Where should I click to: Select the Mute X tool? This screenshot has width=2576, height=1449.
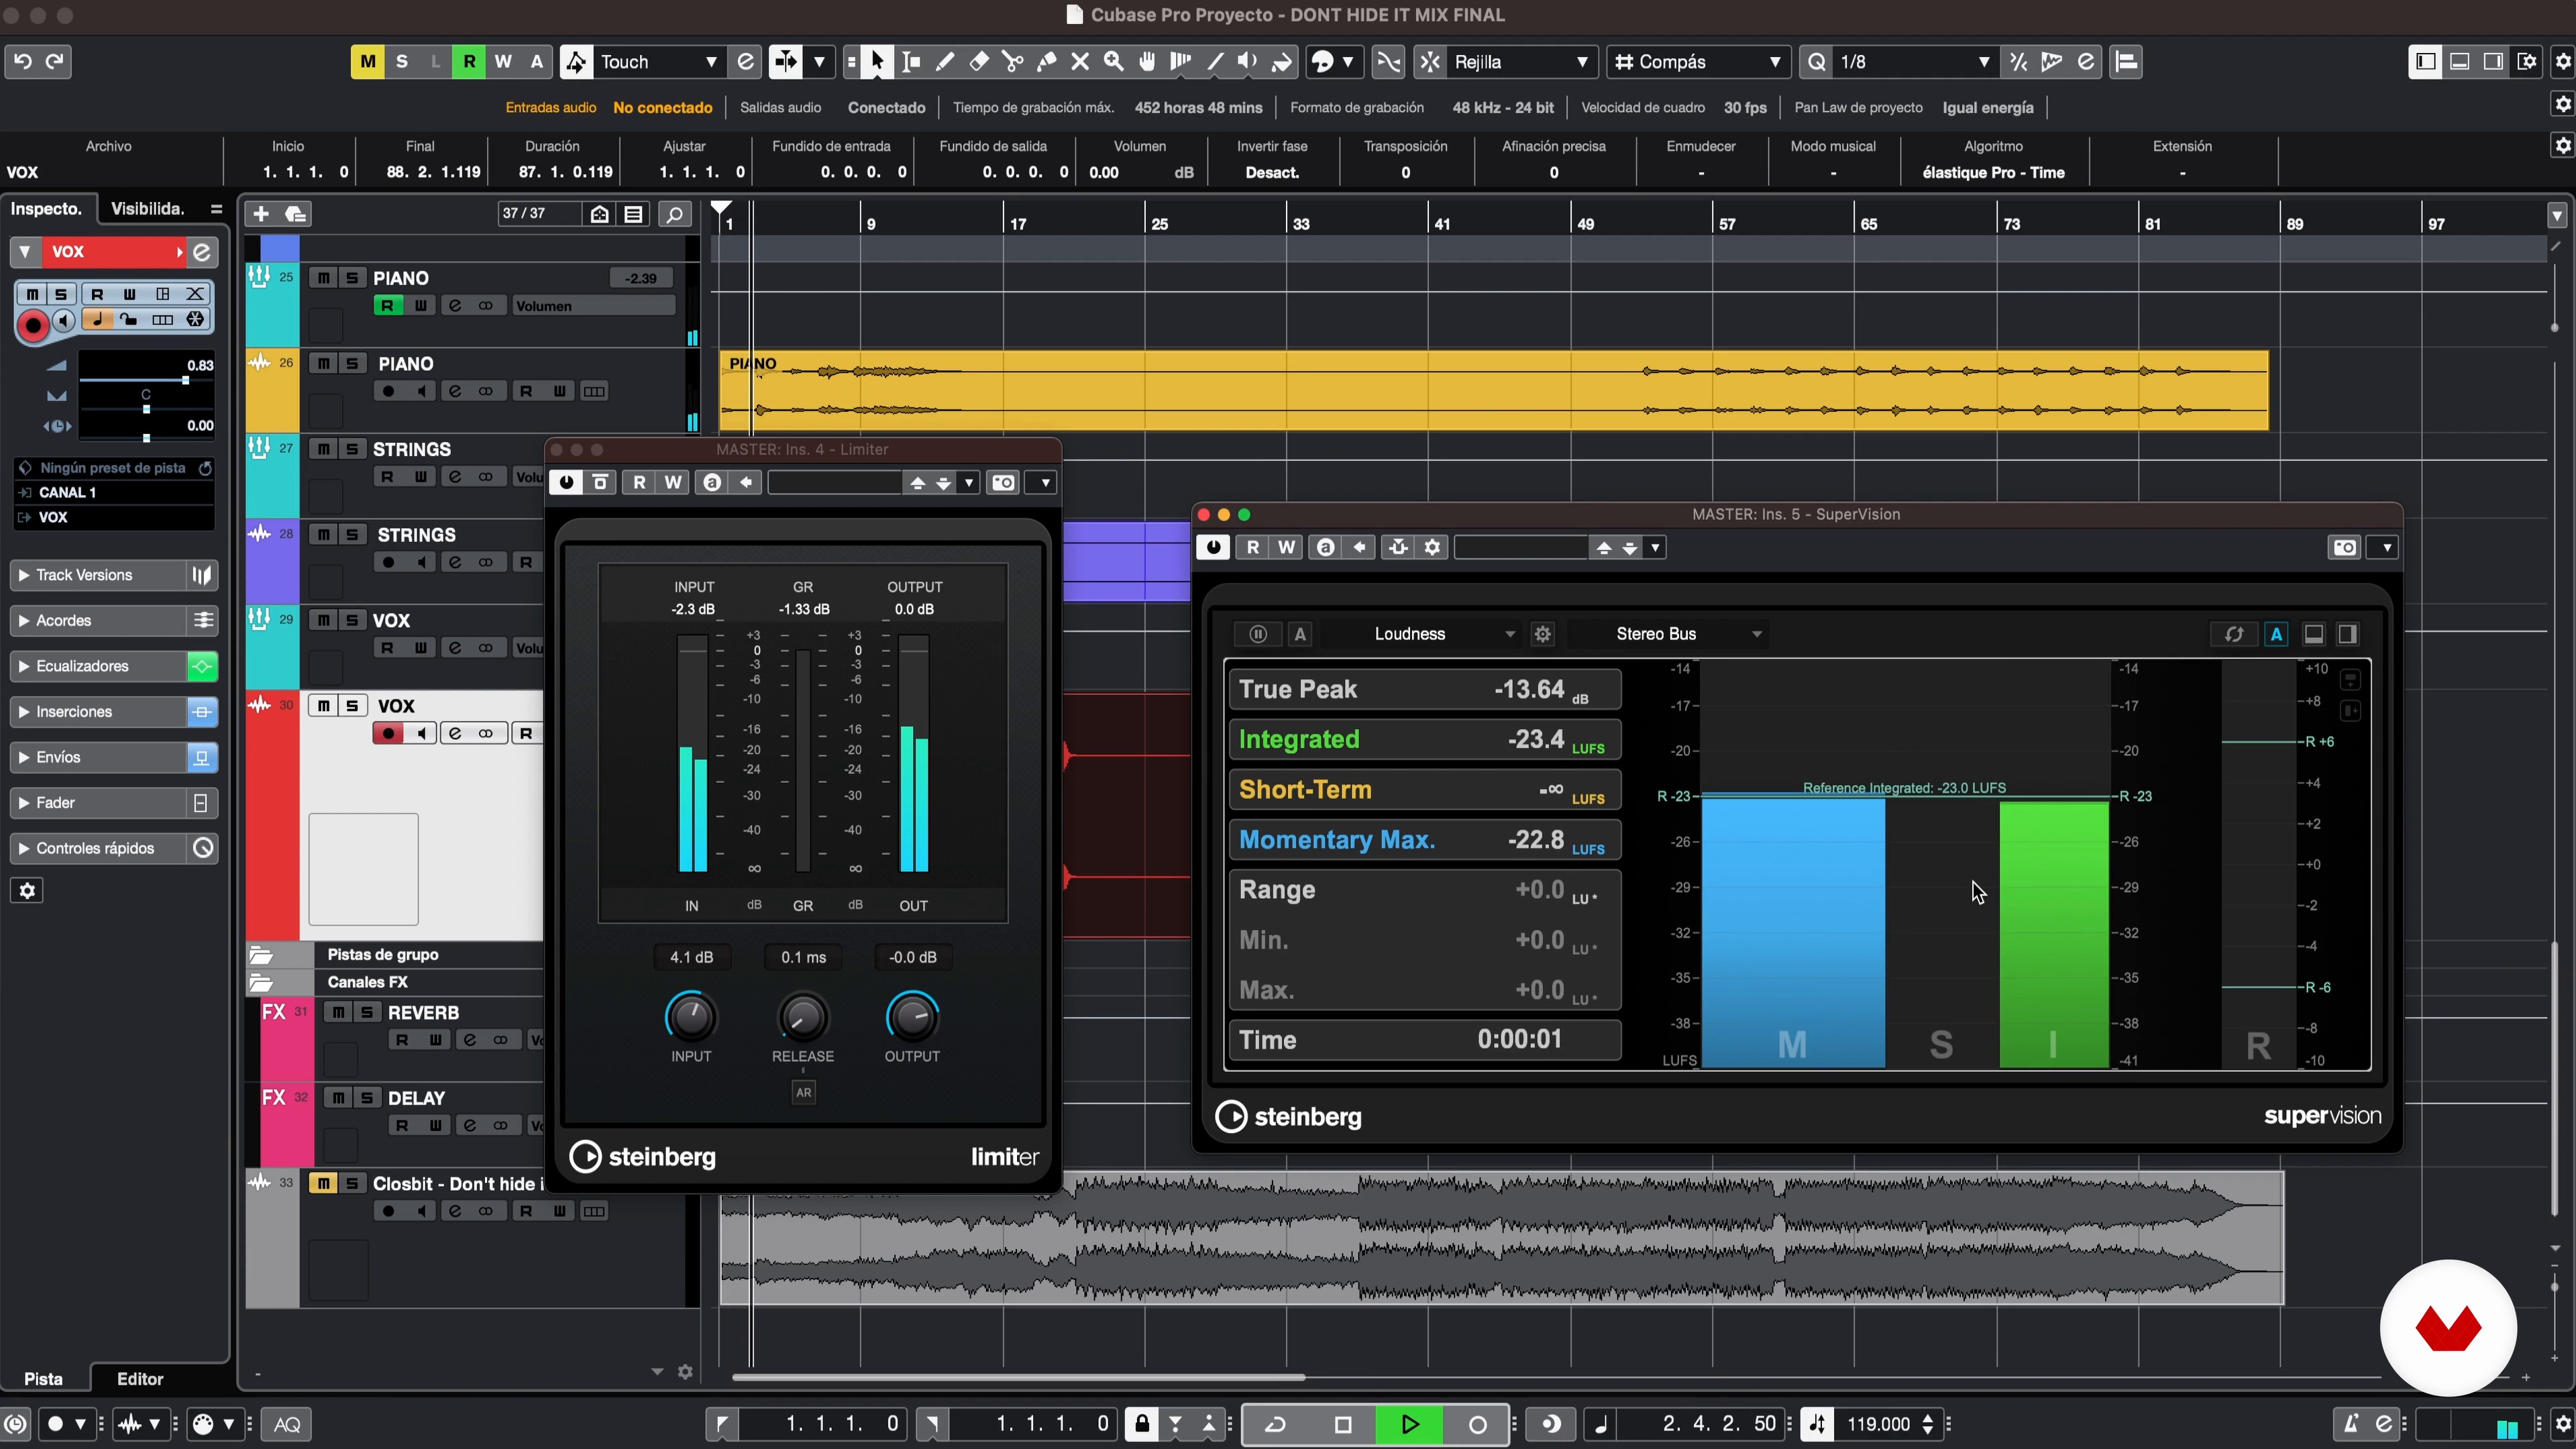coord(1080,62)
